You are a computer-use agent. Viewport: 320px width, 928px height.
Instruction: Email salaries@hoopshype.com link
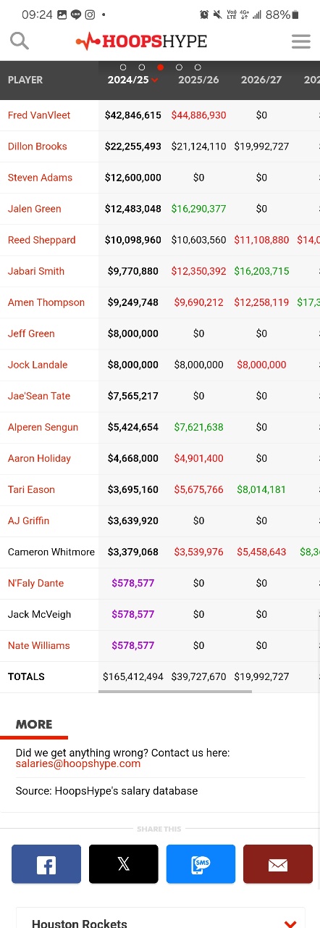point(78,763)
